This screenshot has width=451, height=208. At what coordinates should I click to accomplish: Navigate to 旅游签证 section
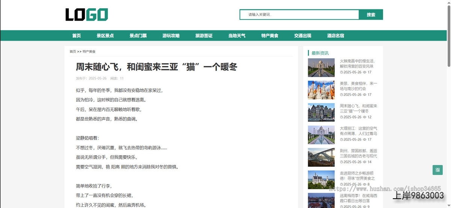click(204, 36)
